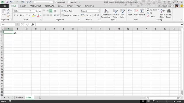
Task: Click Decrease Decimal icon
Action: (98, 15)
